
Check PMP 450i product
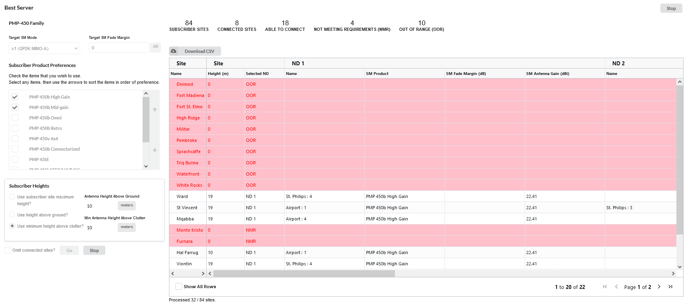15,160
